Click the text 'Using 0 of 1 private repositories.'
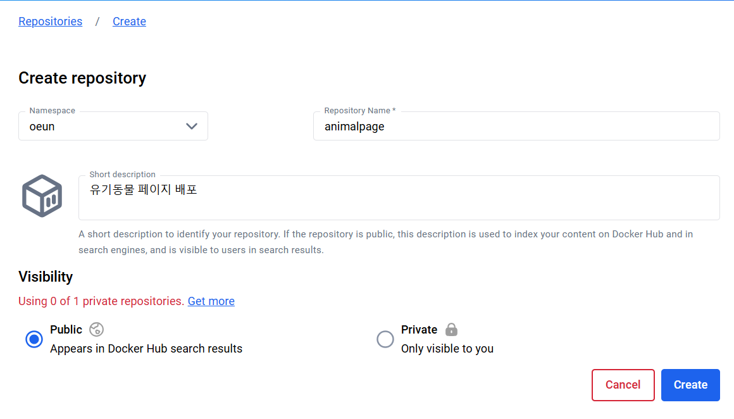Screen dimensions: 734x419 101,301
